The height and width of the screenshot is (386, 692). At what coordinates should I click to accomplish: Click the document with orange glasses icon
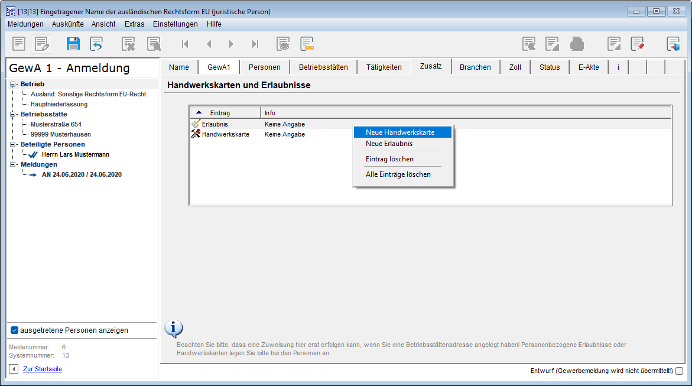[x=307, y=44]
